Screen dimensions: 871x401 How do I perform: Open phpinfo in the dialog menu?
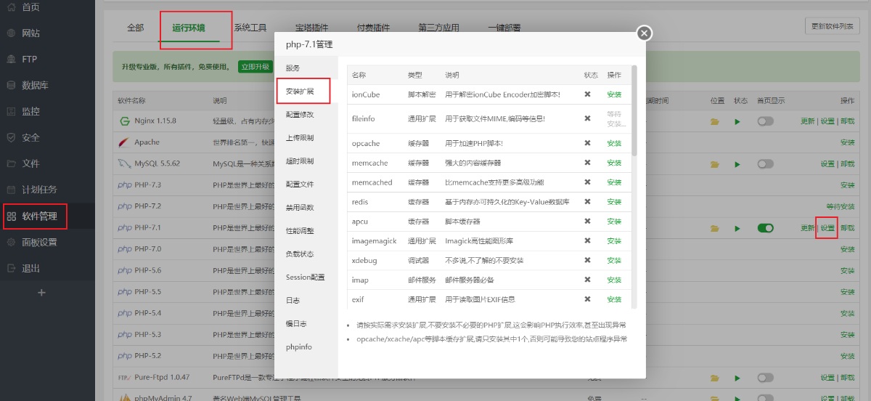click(x=298, y=347)
